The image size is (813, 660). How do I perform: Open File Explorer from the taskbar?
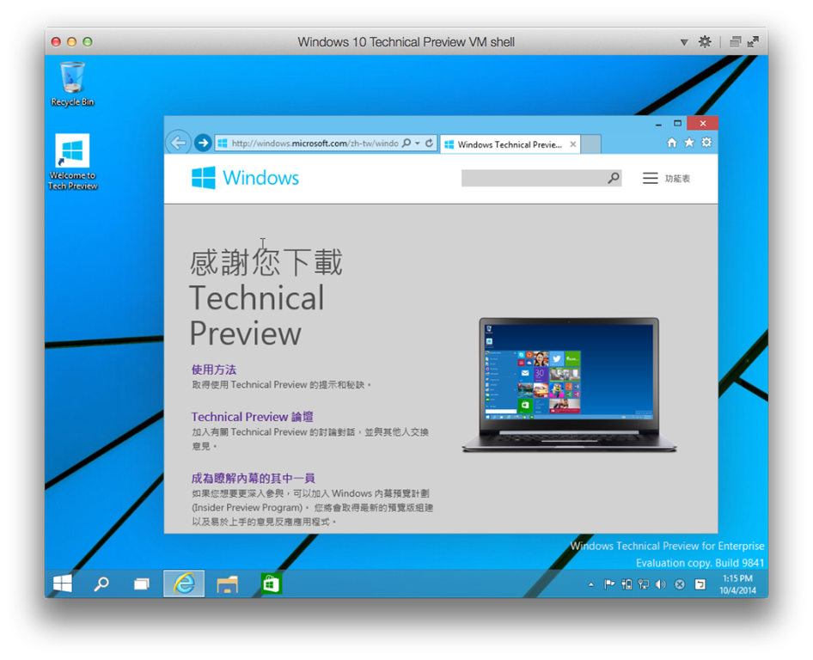(x=227, y=584)
